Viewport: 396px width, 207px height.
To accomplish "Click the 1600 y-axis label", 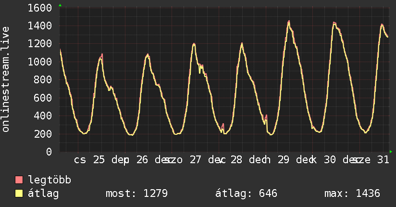I will click(40, 8).
